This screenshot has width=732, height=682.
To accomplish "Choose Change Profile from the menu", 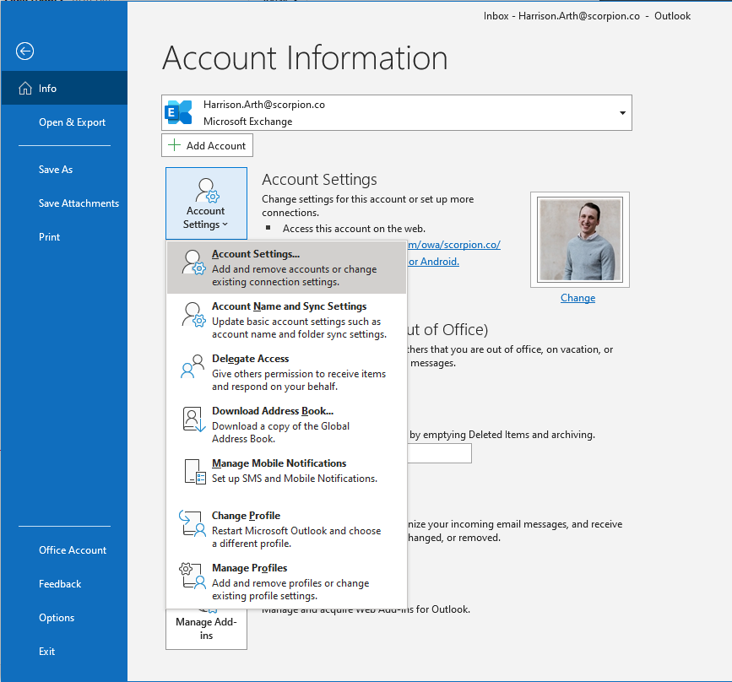I will tap(287, 529).
